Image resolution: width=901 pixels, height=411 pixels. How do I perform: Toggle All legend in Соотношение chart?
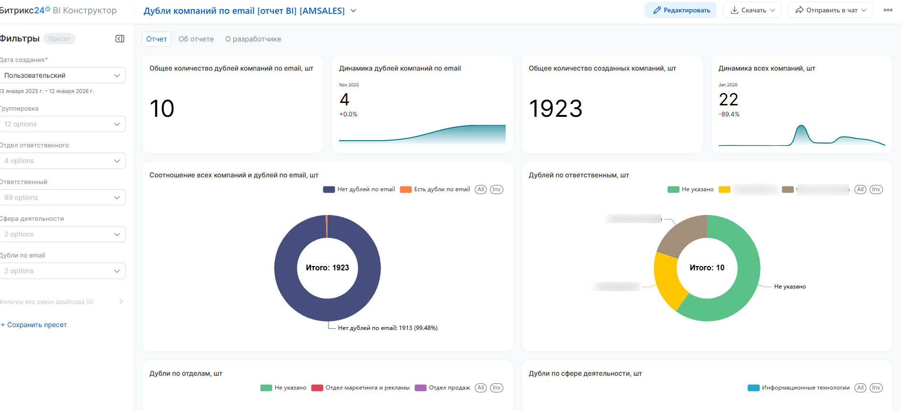coord(480,189)
